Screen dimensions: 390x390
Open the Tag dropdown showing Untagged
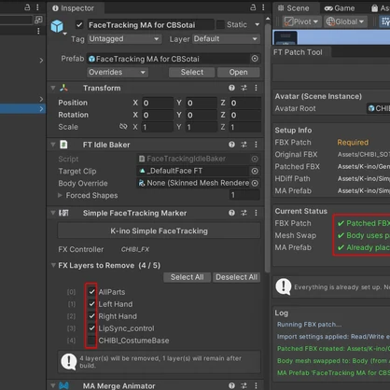click(124, 39)
